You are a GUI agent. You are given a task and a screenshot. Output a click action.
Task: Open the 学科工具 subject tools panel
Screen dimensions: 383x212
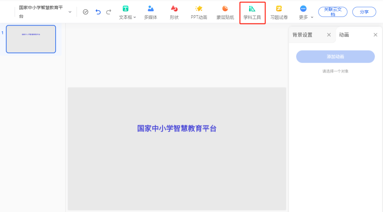[252, 12]
